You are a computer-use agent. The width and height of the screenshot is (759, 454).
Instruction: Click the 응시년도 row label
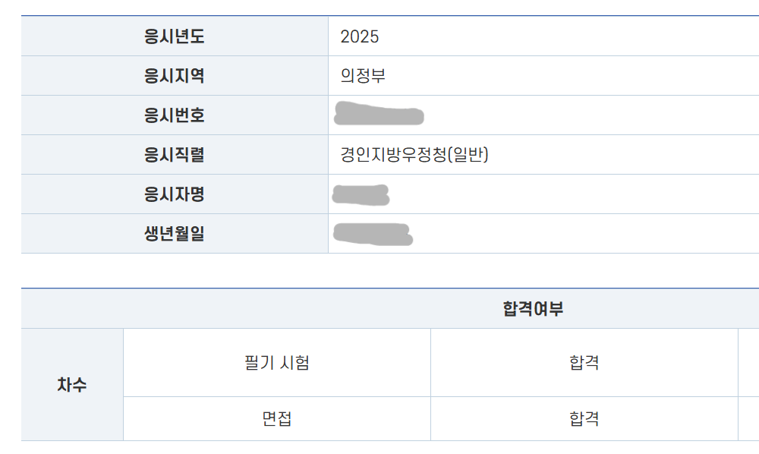(x=175, y=36)
